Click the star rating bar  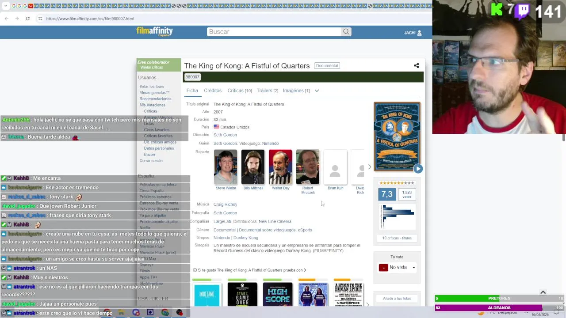pyautogui.click(x=397, y=183)
